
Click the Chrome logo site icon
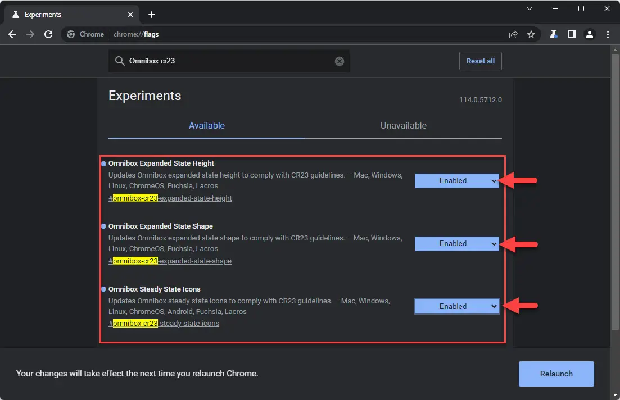point(71,34)
